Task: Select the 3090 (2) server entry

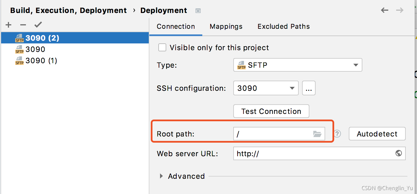Action: (75, 38)
